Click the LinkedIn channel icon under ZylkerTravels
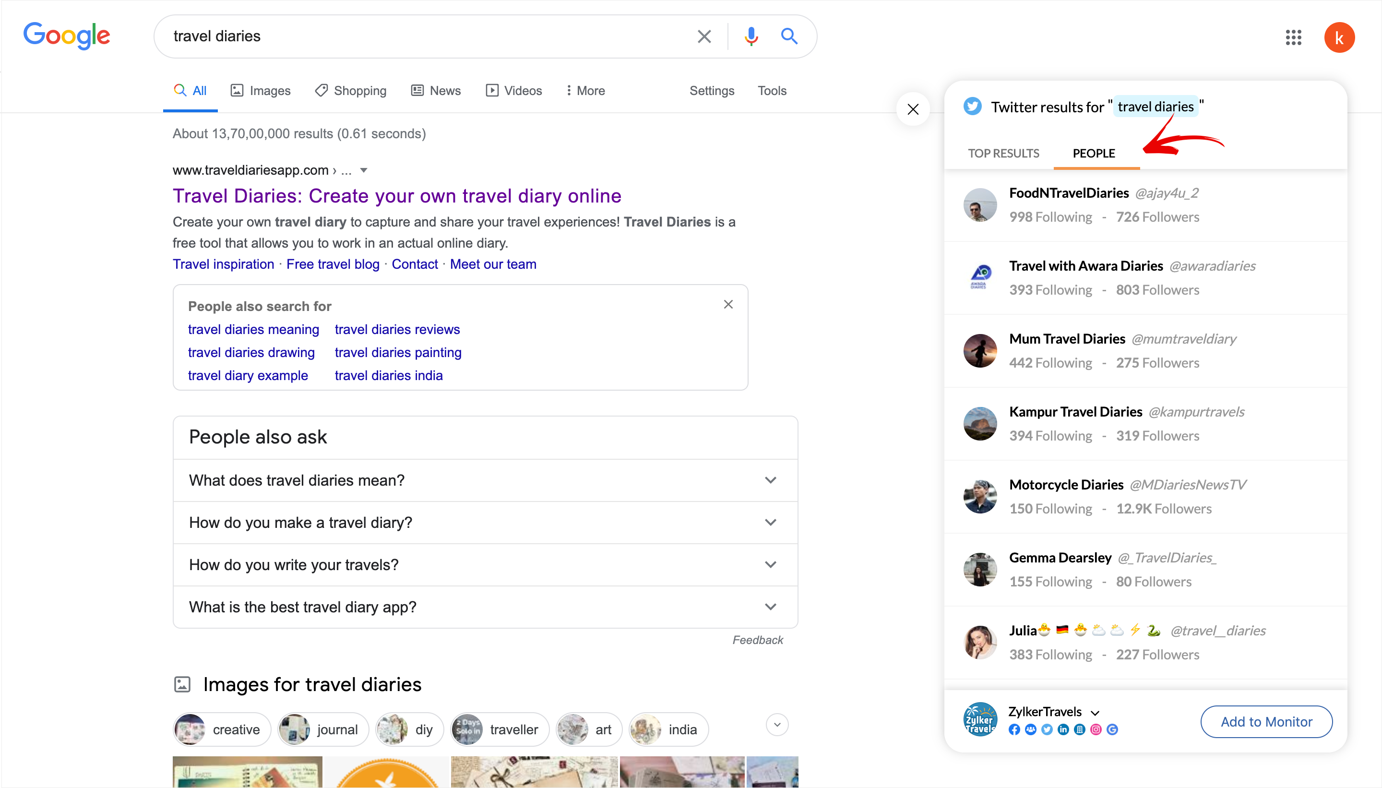 tap(1063, 729)
